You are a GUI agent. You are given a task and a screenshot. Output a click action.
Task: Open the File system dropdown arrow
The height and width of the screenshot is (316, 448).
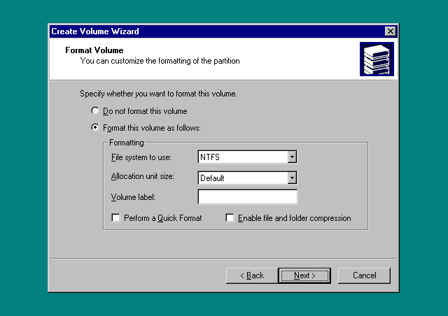coord(292,157)
